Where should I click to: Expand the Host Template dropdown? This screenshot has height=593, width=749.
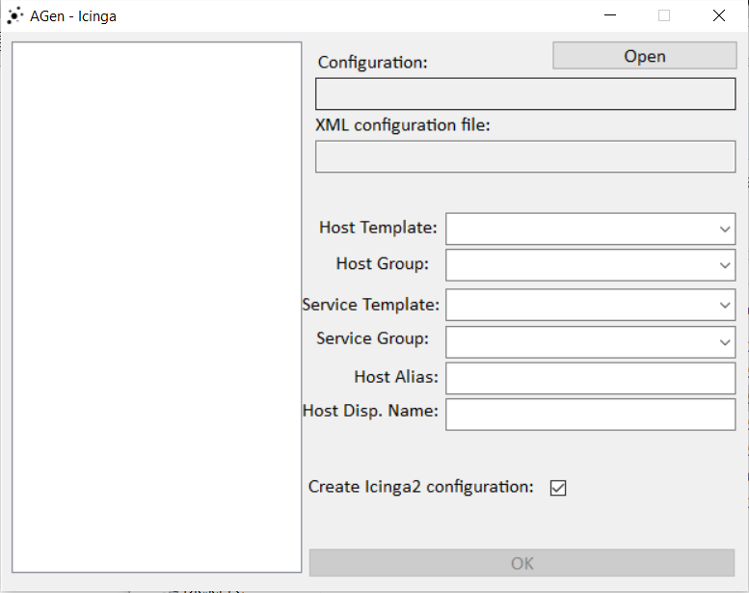click(x=725, y=229)
